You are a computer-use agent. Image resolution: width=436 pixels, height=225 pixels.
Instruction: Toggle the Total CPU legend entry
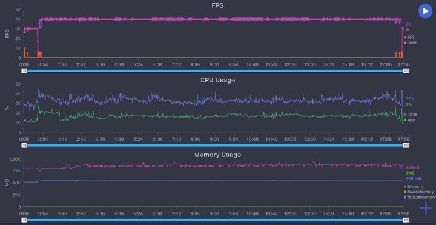point(410,115)
